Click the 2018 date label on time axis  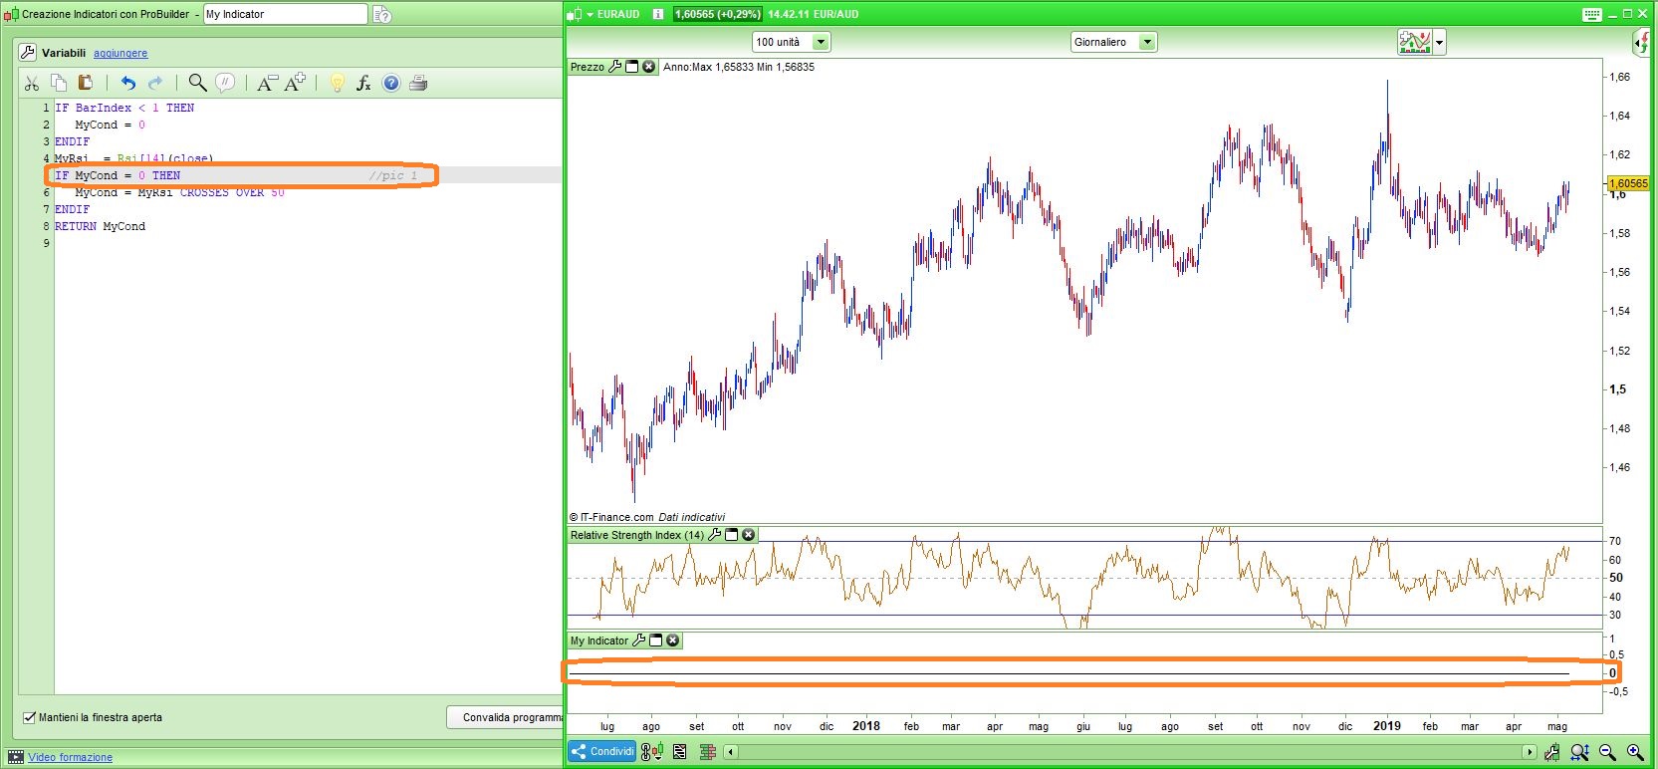866,726
